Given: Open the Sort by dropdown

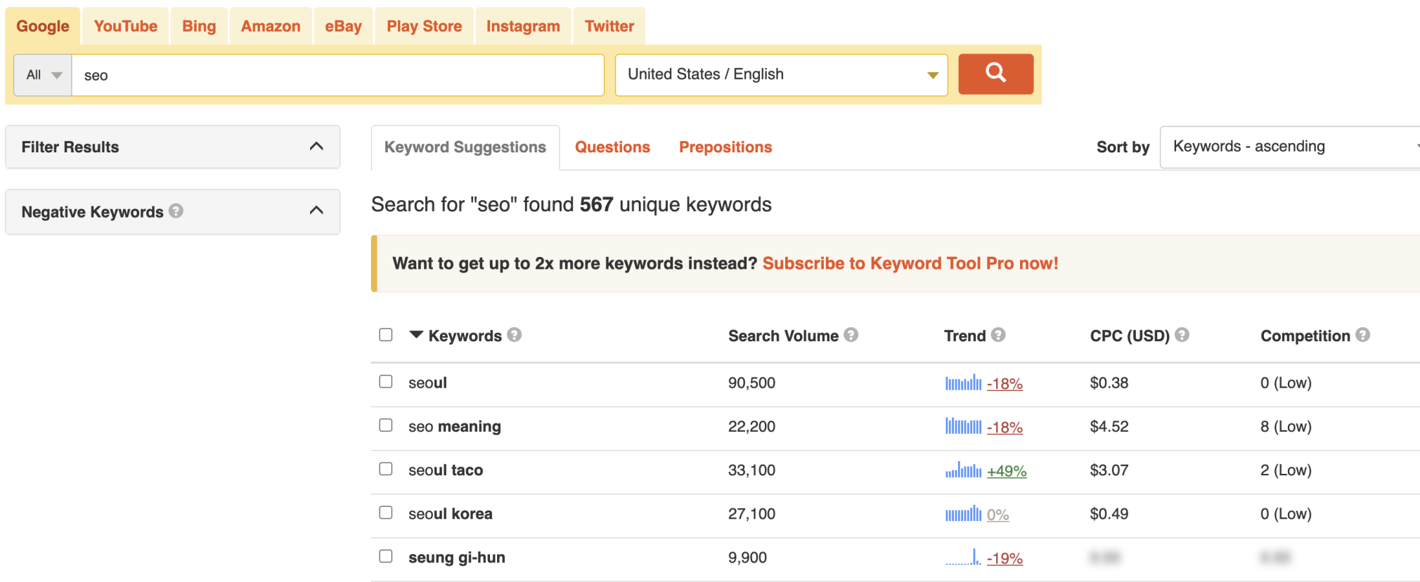Looking at the screenshot, I should [x=1290, y=147].
